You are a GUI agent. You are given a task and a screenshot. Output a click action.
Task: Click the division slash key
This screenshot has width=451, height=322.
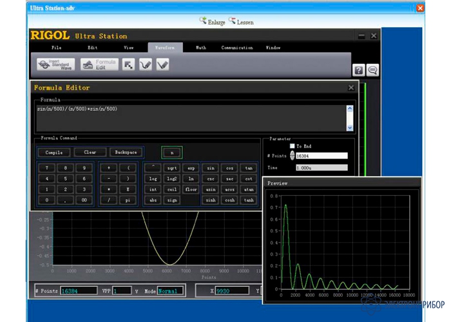109,200
